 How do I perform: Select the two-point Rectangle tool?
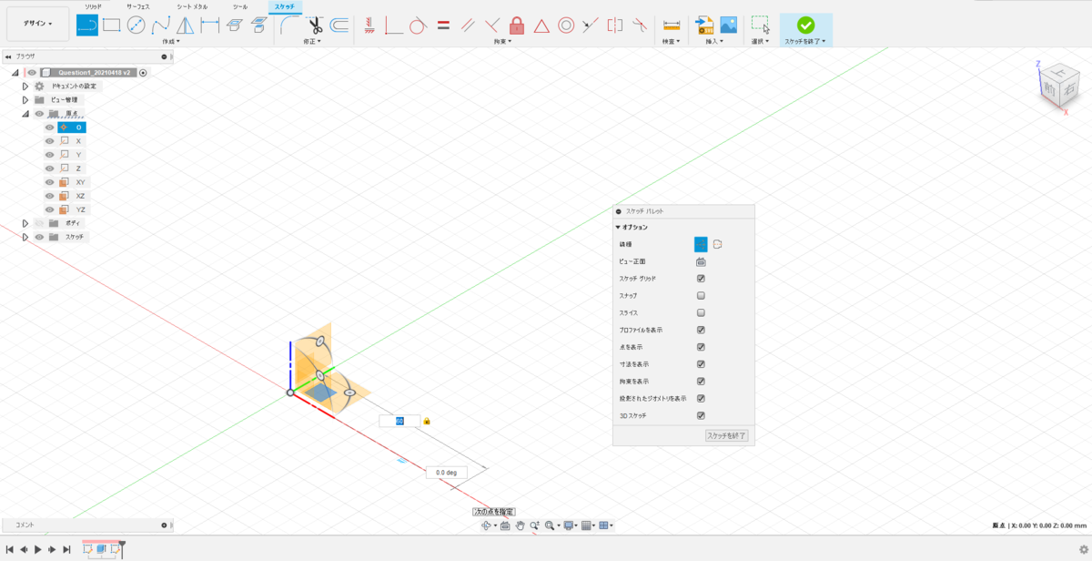pyautogui.click(x=112, y=25)
